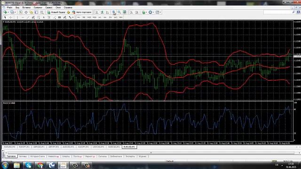Open Google Chrome from the taskbar
301x169 pixels.
(40, 165)
